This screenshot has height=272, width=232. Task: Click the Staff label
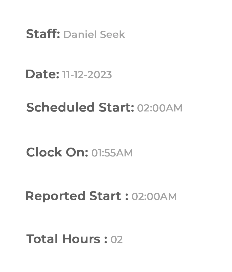coord(43,34)
